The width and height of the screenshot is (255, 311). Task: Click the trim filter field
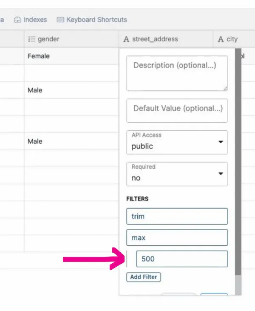[x=177, y=216]
